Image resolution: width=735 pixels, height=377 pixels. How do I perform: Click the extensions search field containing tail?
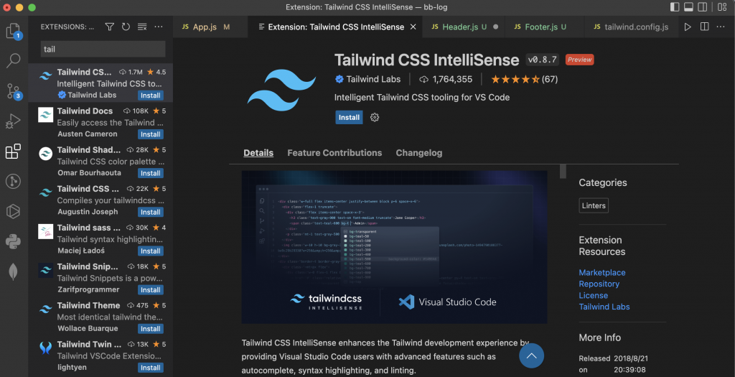click(x=103, y=50)
